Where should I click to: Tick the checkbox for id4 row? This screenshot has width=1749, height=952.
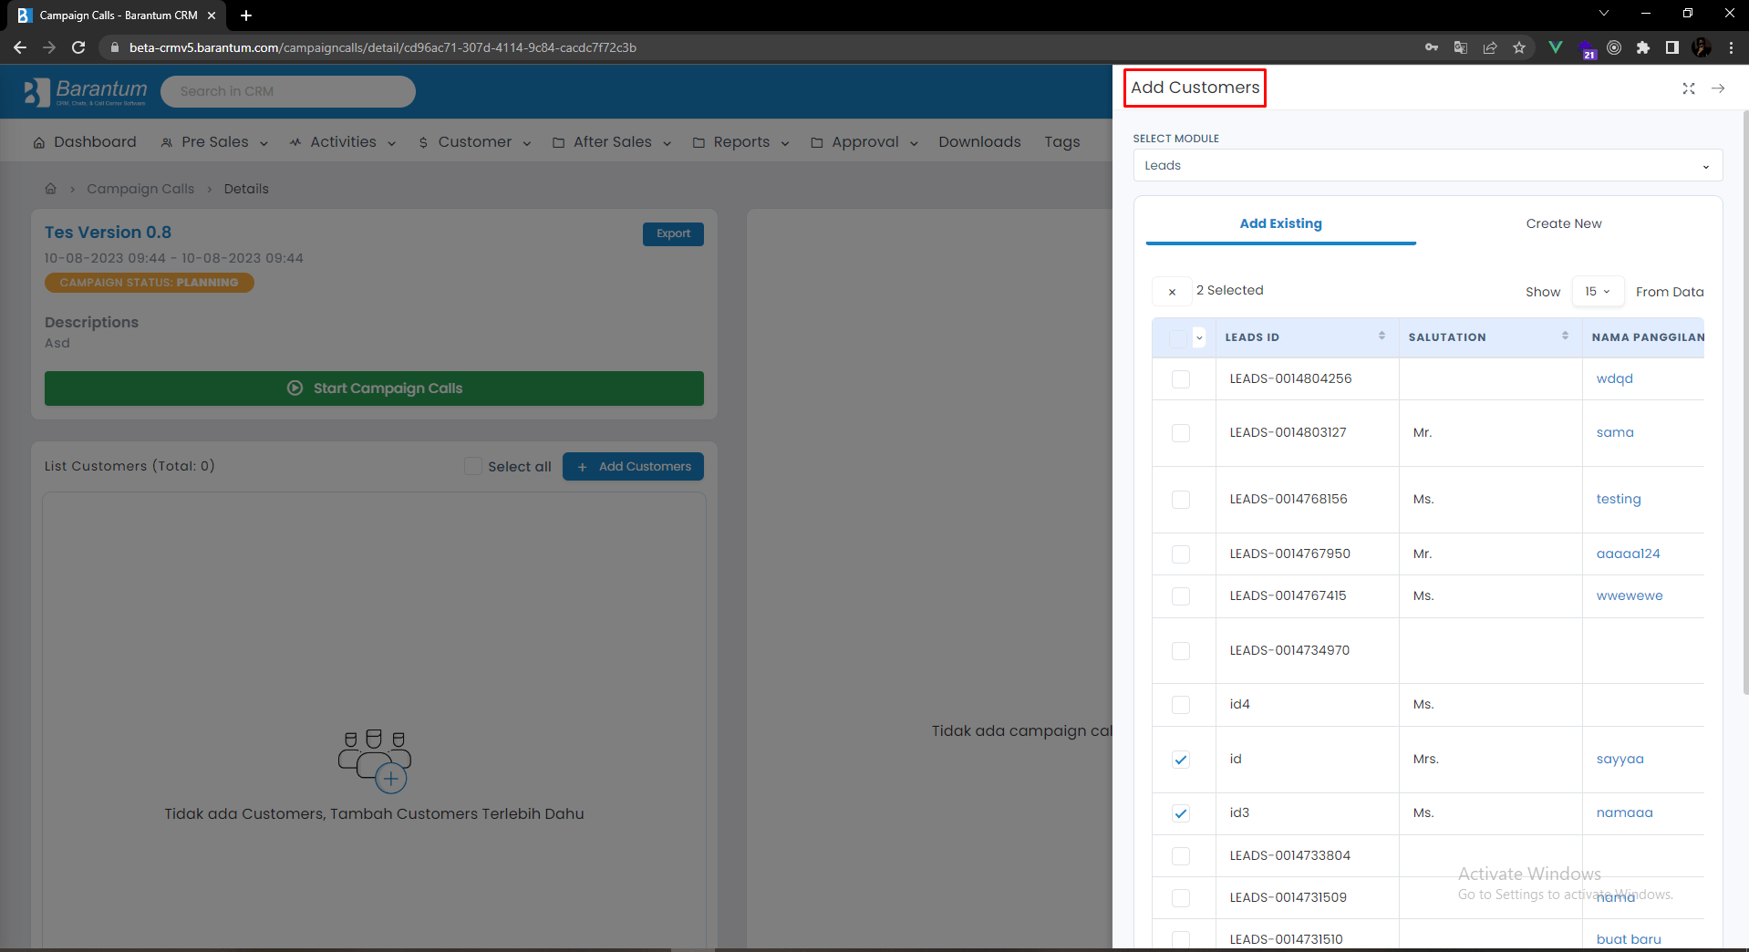coord(1181,705)
